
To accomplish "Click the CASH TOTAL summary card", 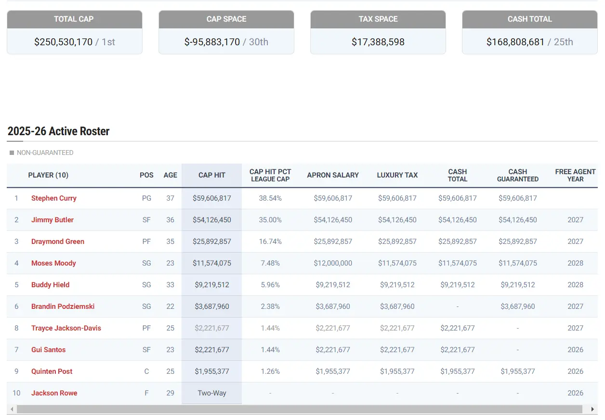I will [530, 32].
